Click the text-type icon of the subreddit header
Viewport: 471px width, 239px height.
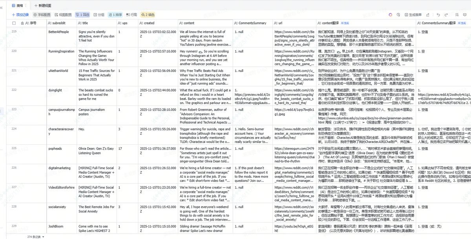[x=50, y=23]
